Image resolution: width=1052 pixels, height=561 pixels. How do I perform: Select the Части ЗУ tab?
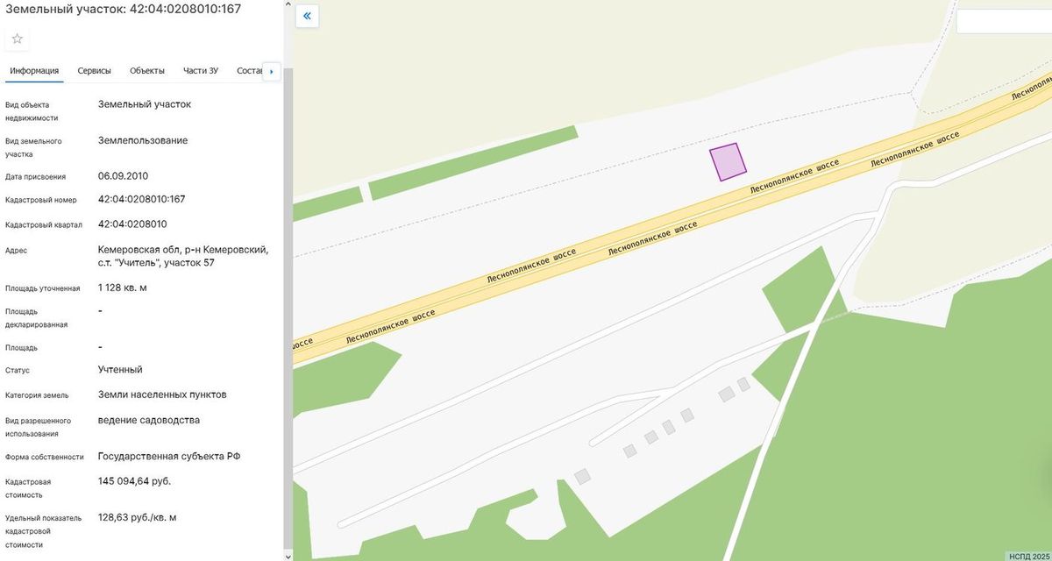click(201, 71)
